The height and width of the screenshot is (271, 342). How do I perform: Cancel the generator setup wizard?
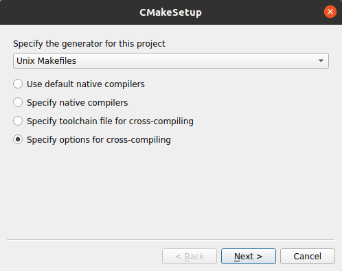(x=308, y=256)
